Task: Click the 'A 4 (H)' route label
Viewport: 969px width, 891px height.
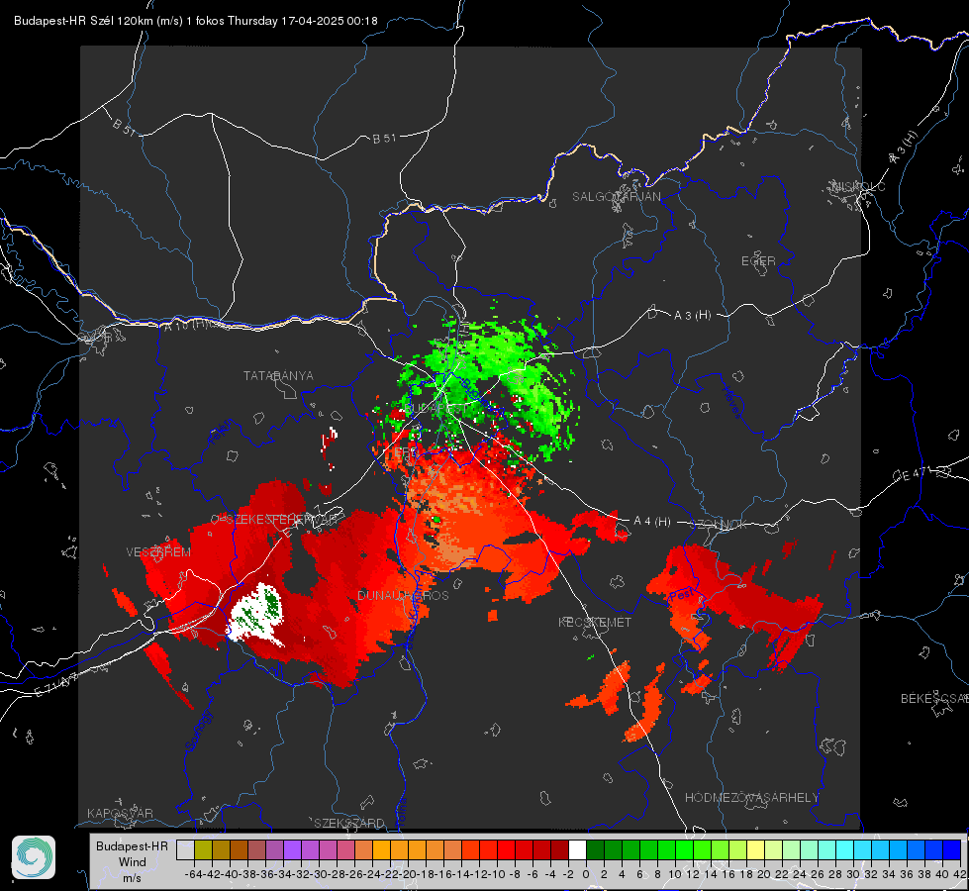Action: [652, 522]
